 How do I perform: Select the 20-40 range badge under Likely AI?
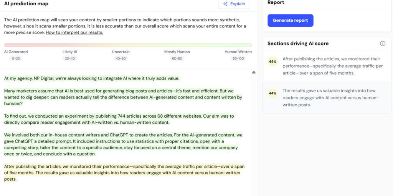click(x=70, y=58)
